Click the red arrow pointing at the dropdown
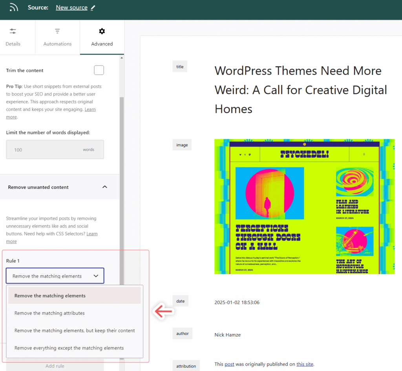This screenshot has height=371, width=402. pos(163,311)
